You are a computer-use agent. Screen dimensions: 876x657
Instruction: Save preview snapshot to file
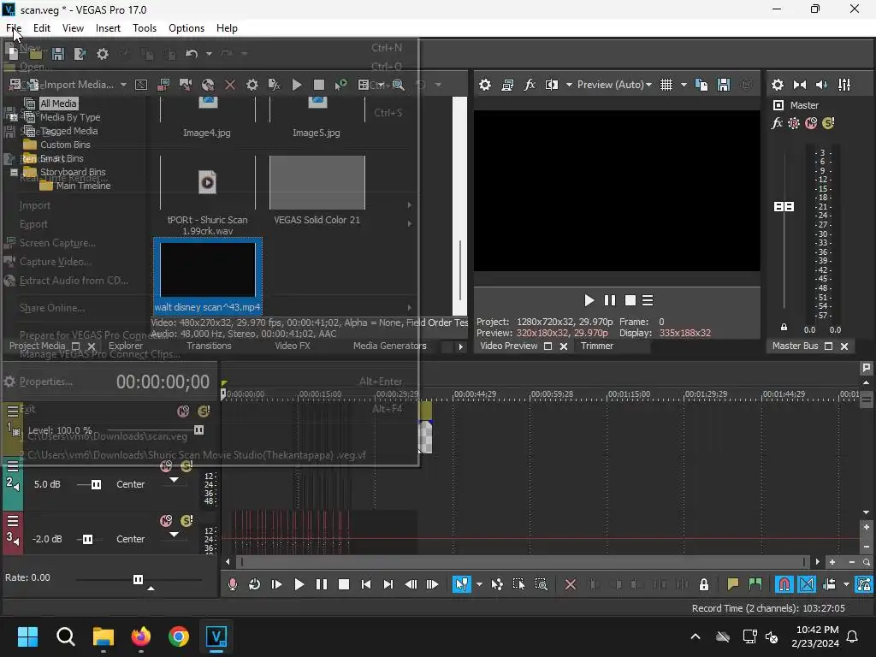click(x=724, y=85)
